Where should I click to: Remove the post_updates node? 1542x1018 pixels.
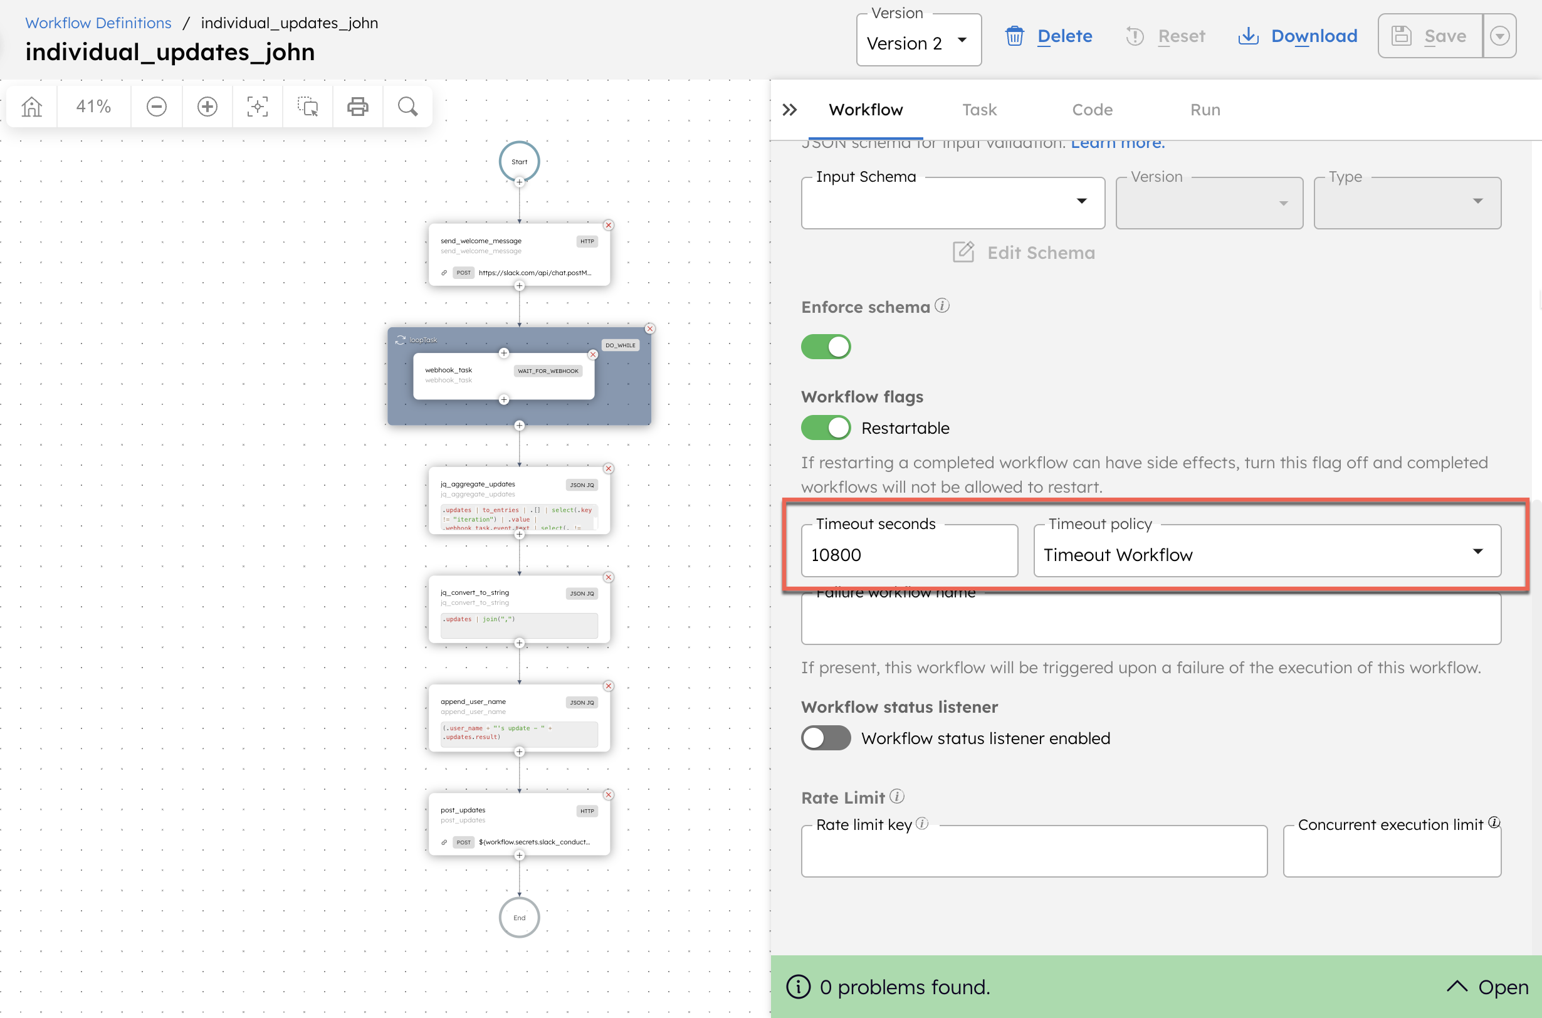pyautogui.click(x=609, y=795)
